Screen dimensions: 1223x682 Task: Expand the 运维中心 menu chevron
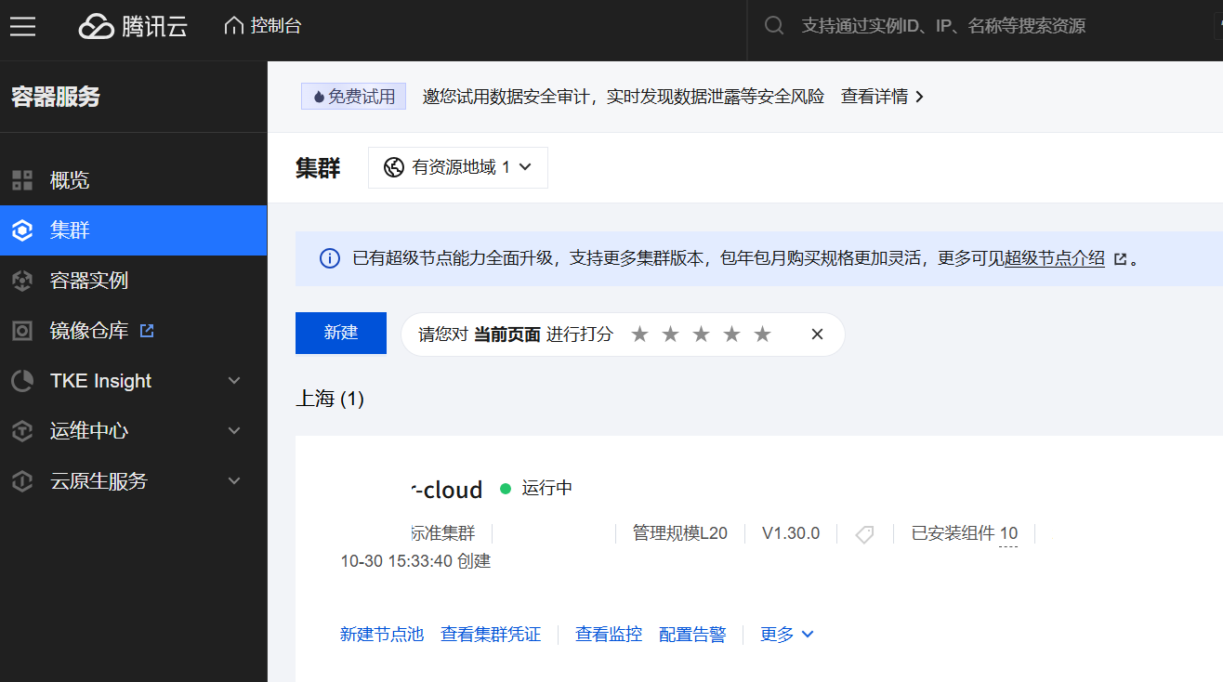(234, 431)
